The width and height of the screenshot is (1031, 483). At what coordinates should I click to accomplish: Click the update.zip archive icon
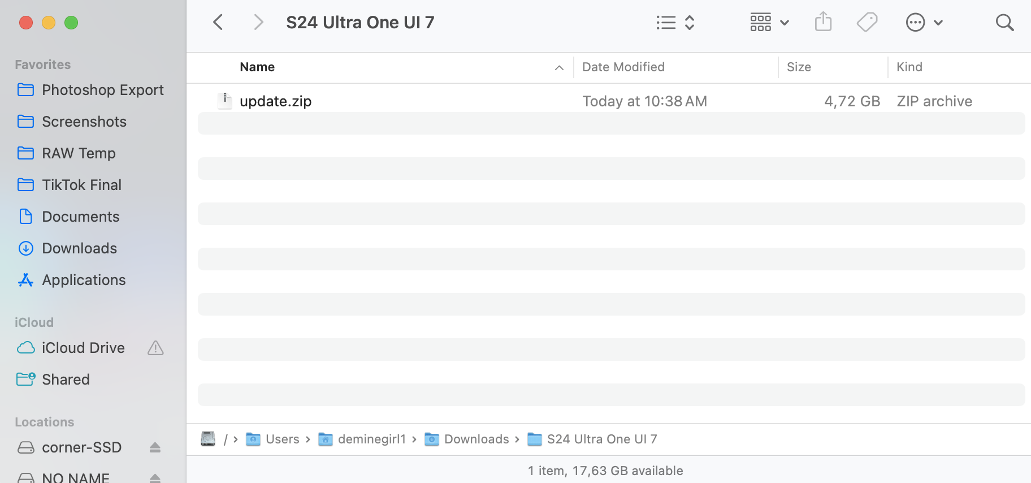[225, 101]
